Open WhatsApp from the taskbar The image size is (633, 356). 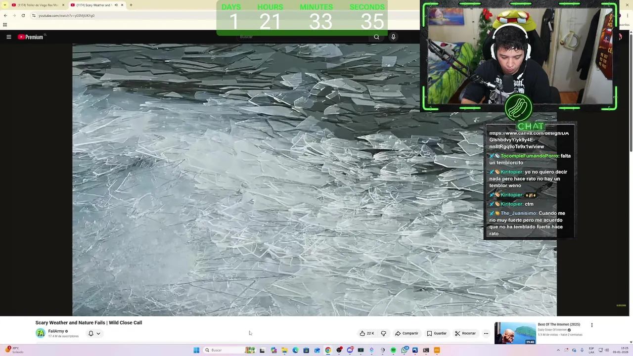(x=405, y=350)
